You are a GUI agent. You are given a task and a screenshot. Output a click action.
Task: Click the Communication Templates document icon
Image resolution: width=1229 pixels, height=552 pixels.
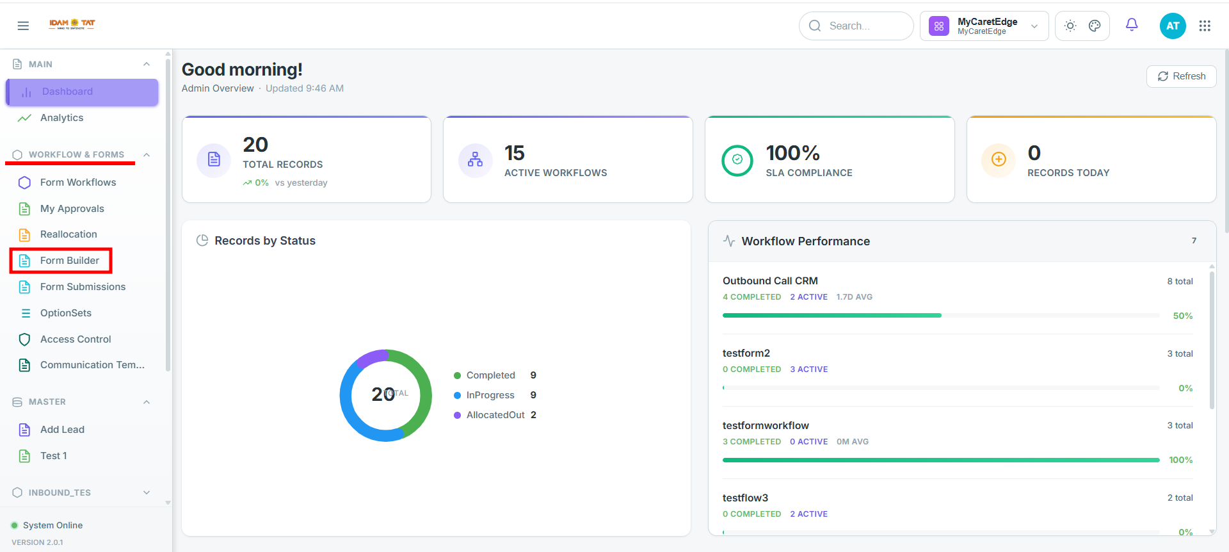click(24, 365)
